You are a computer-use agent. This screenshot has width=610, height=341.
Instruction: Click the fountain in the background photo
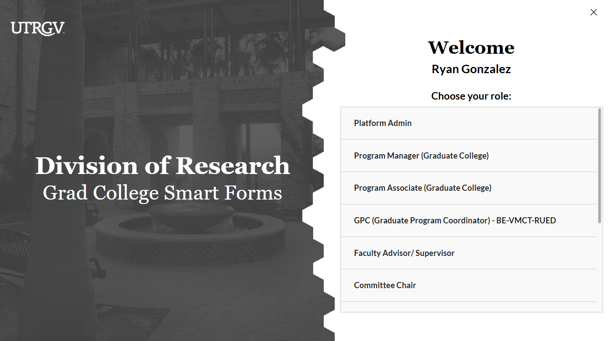[x=190, y=229]
